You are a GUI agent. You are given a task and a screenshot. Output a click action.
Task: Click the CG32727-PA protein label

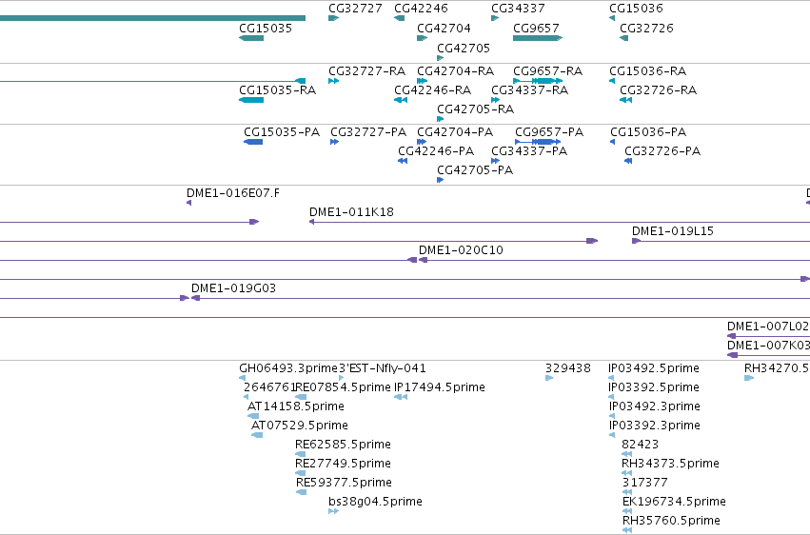click(x=368, y=132)
